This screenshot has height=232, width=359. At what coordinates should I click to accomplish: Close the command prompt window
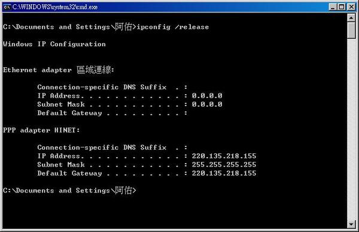pyautogui.click(x=351, y=7)
